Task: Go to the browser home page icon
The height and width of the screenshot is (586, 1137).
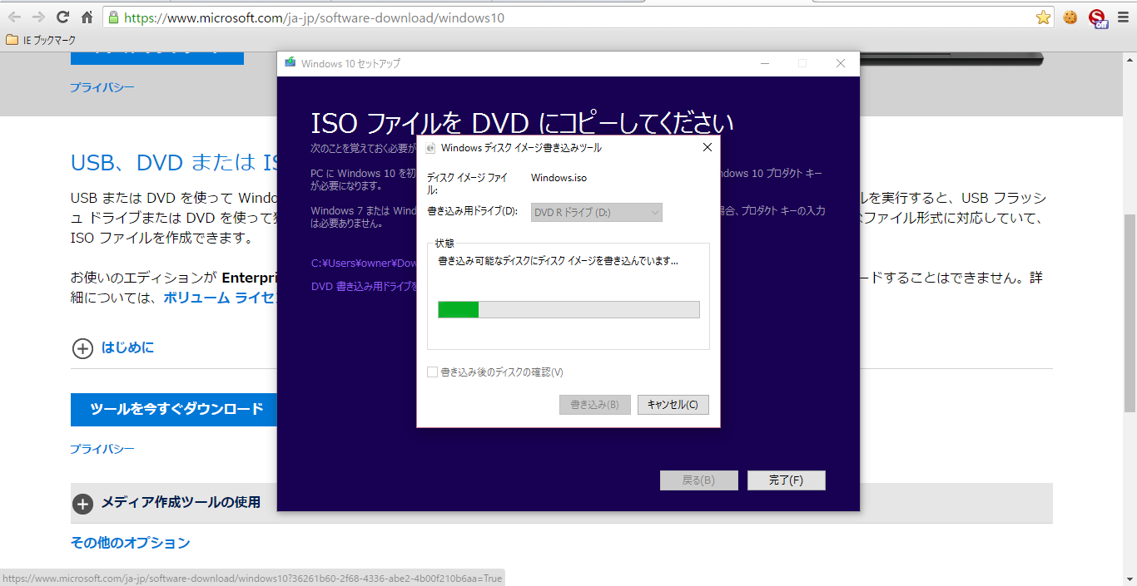Action: [x=87, y=17]
